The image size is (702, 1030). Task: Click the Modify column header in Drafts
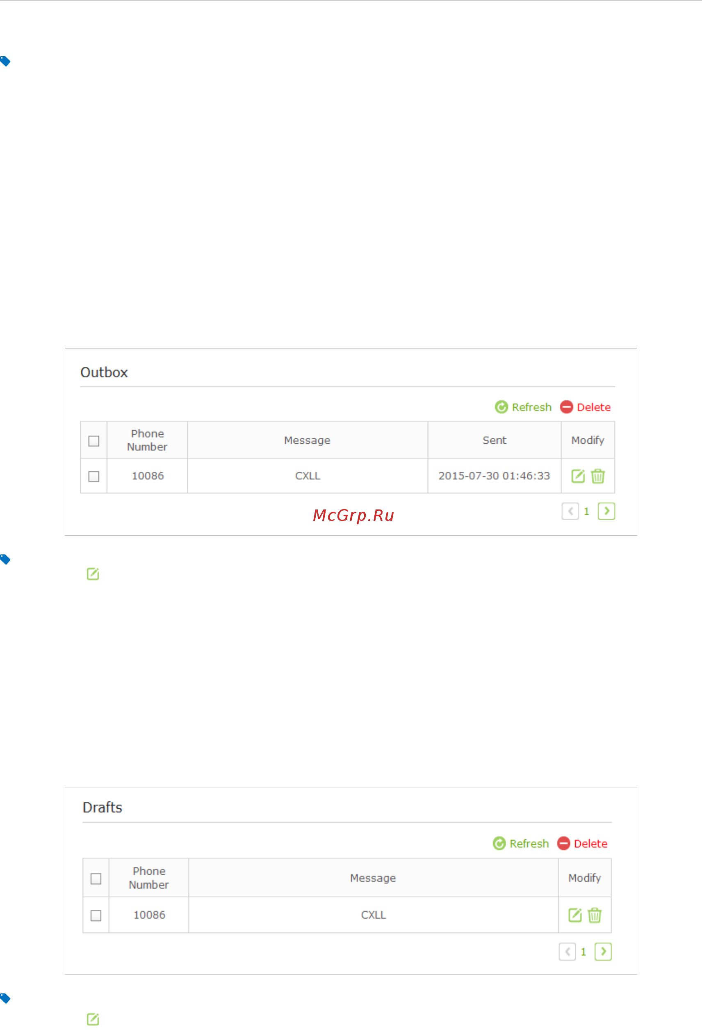coord(585,878)
